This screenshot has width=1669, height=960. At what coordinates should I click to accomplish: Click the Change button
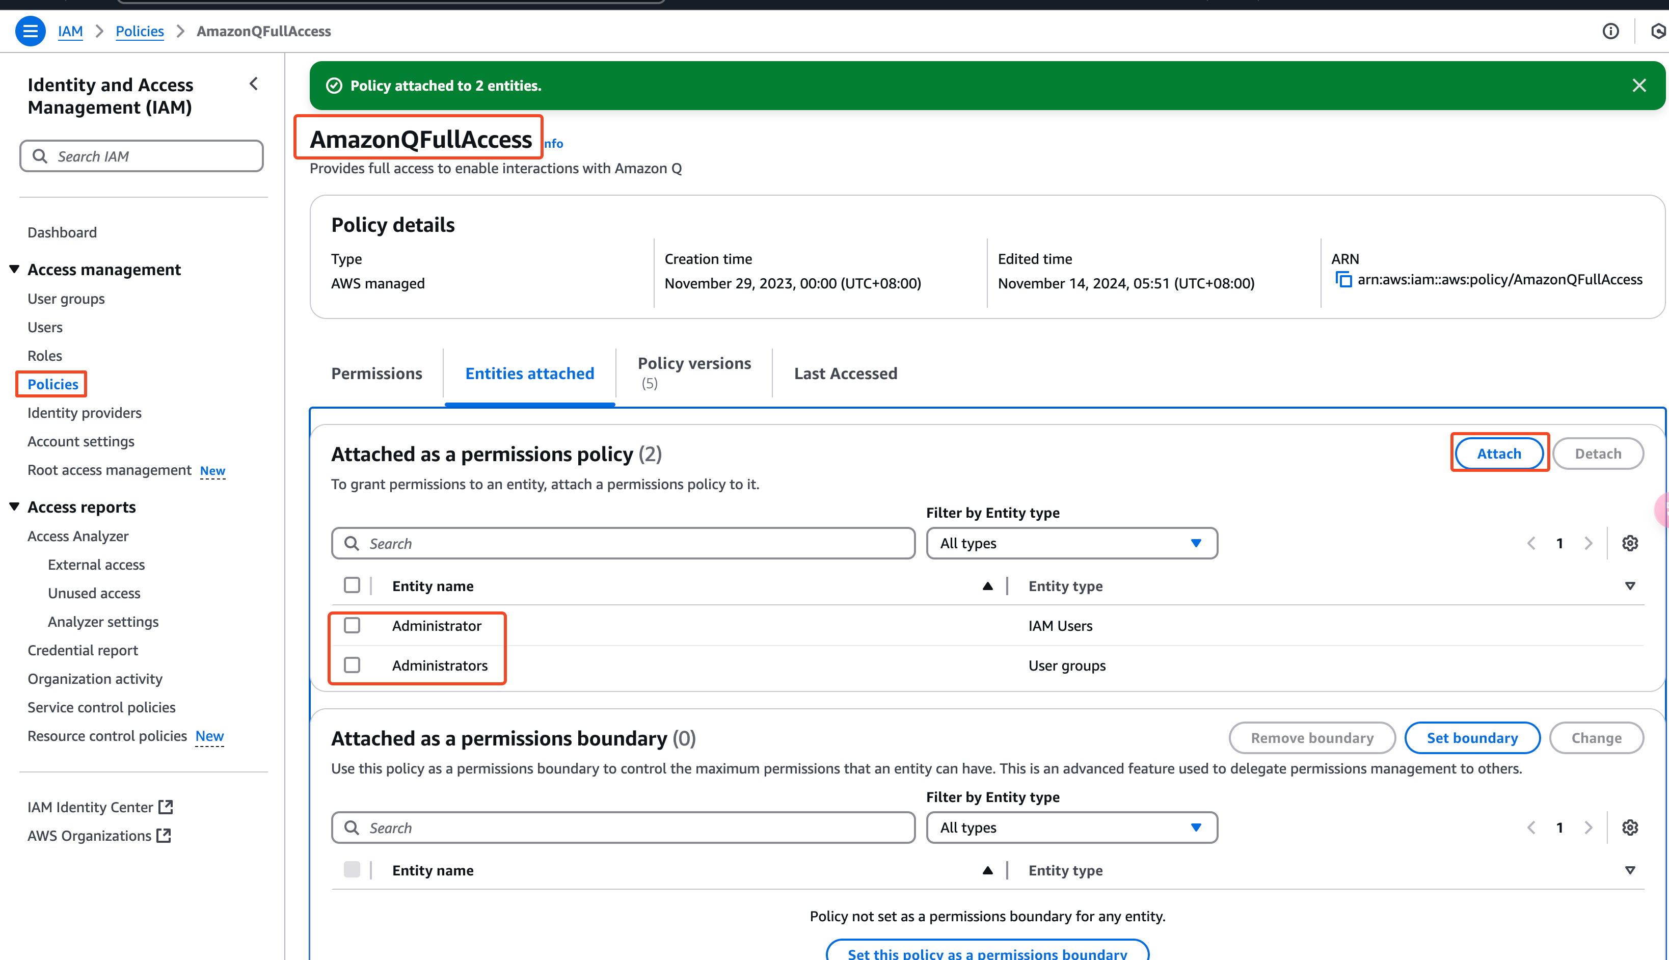(1596, 738)
